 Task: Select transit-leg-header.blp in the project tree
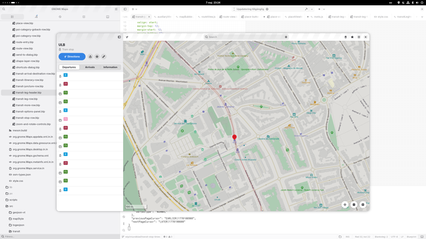point(29,93)
